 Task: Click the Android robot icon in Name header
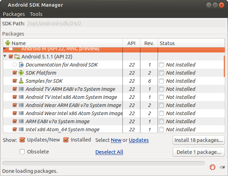point(7,43)
